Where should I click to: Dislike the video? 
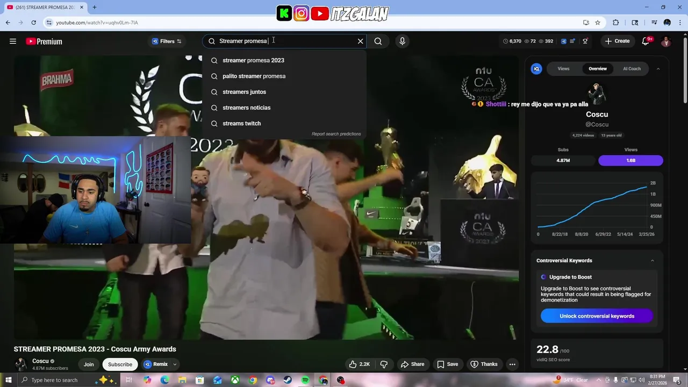tap(384, 364)
